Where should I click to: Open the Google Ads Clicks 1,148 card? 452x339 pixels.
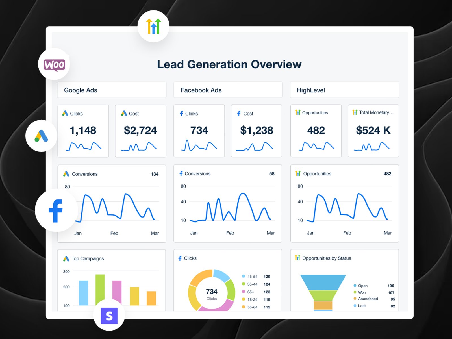tap(83, 131)
